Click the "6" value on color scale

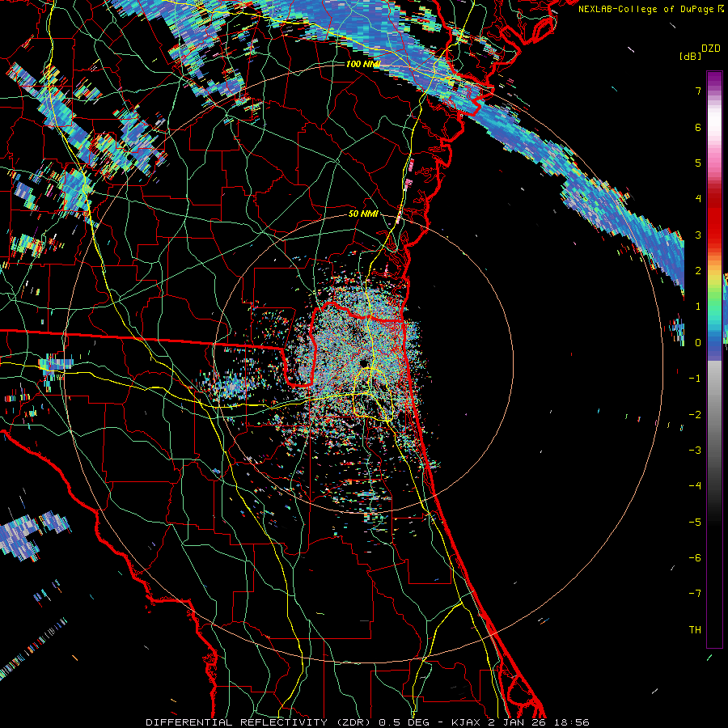pos(698,127)
